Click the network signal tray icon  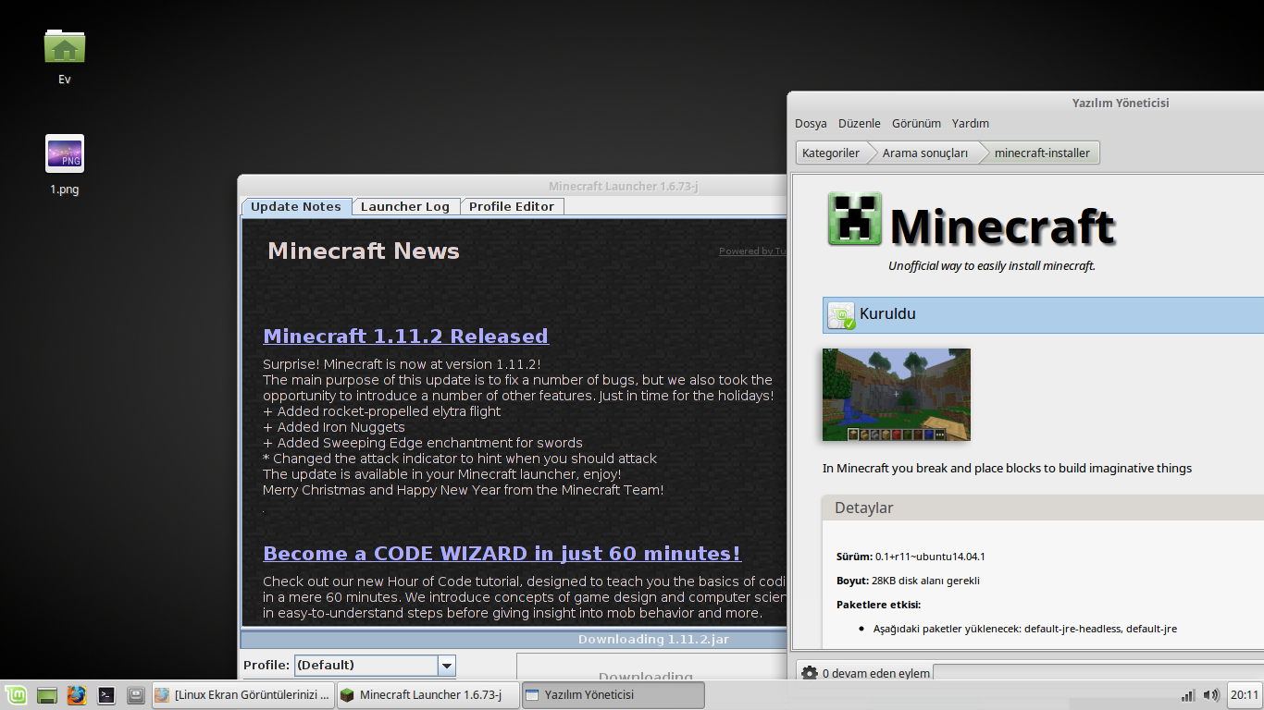[1188, 695]
